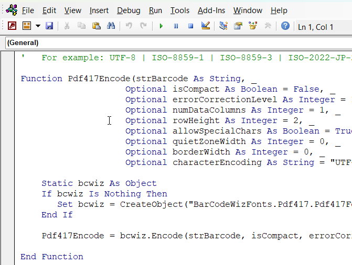The image size is (352, 265).
Task: Click the 'errorCorrectionLevel' parameter text
Action: (225, 100)
